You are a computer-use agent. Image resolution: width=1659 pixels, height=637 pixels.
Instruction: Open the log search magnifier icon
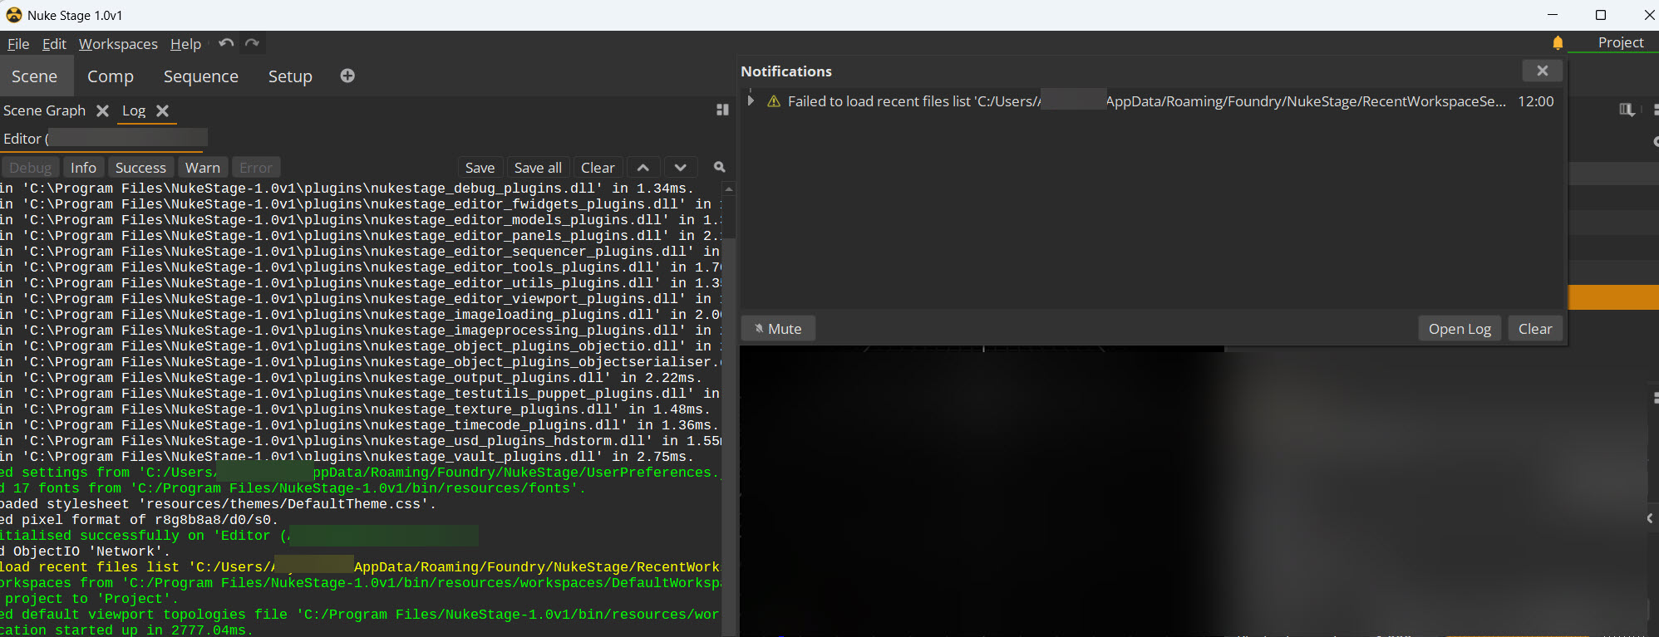point(720,167)
